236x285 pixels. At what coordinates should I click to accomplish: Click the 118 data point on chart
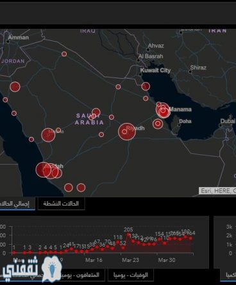[117, 242]
